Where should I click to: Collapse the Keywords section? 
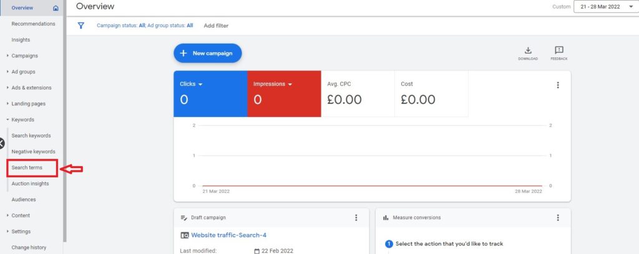click(x=7, y=120)
